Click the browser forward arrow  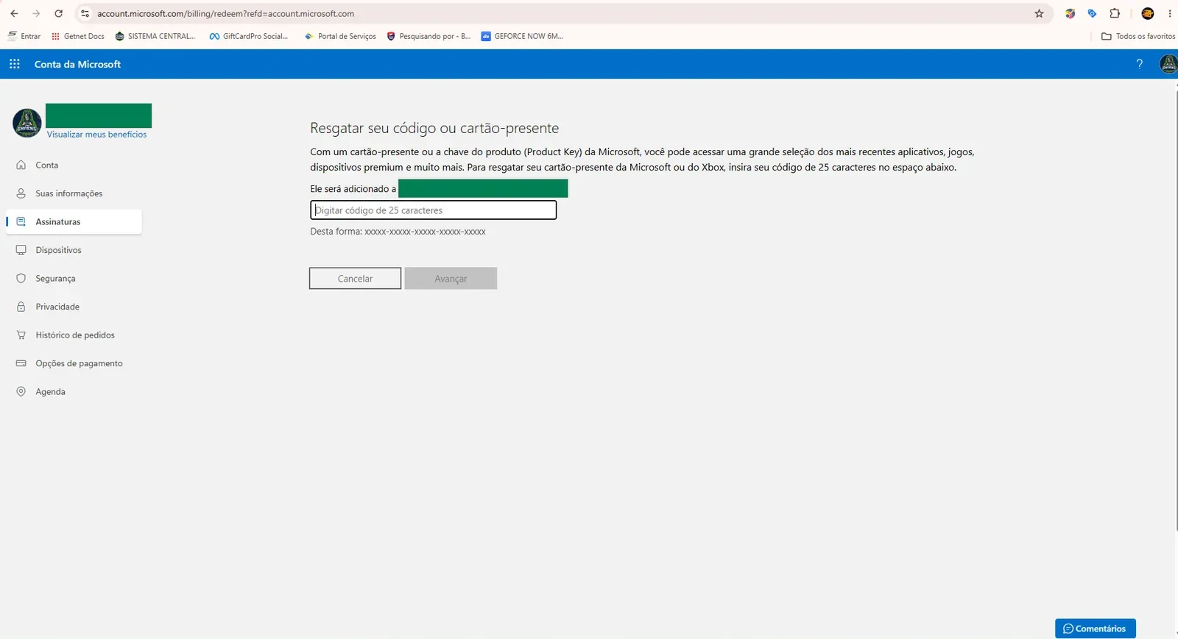pos(36,13)
